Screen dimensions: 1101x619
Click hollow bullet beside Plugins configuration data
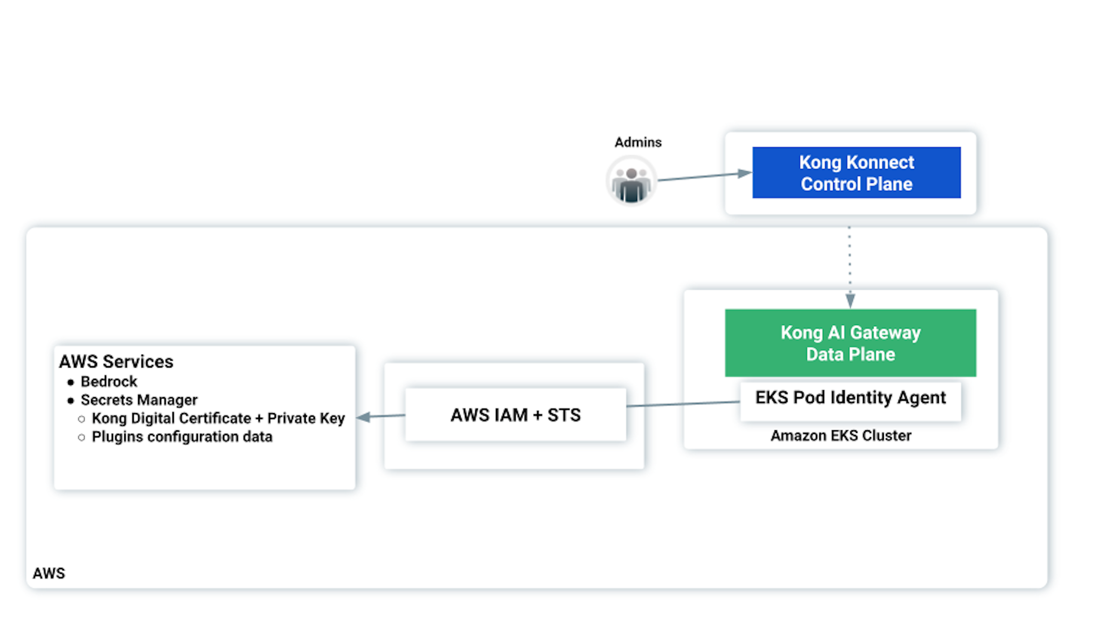click(82, 437)
